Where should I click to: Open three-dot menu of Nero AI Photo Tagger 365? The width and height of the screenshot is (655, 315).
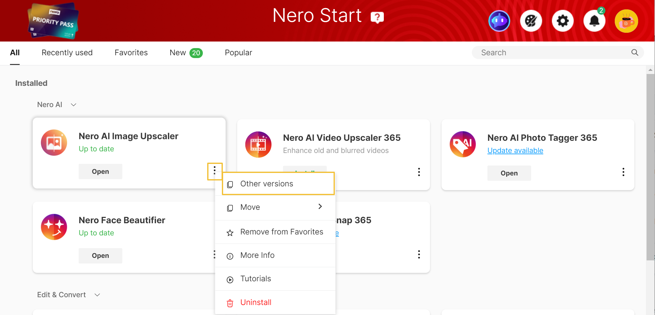pos(623,172)
